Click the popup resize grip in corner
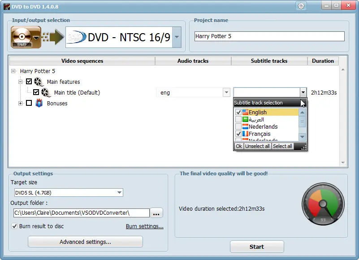359x260 pixels. (303, 148)
